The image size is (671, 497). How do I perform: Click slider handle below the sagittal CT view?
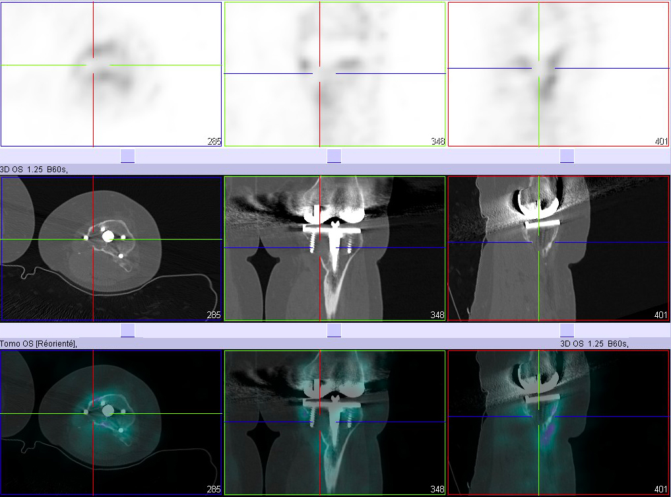pyautogui.click(x=567, y=330)
